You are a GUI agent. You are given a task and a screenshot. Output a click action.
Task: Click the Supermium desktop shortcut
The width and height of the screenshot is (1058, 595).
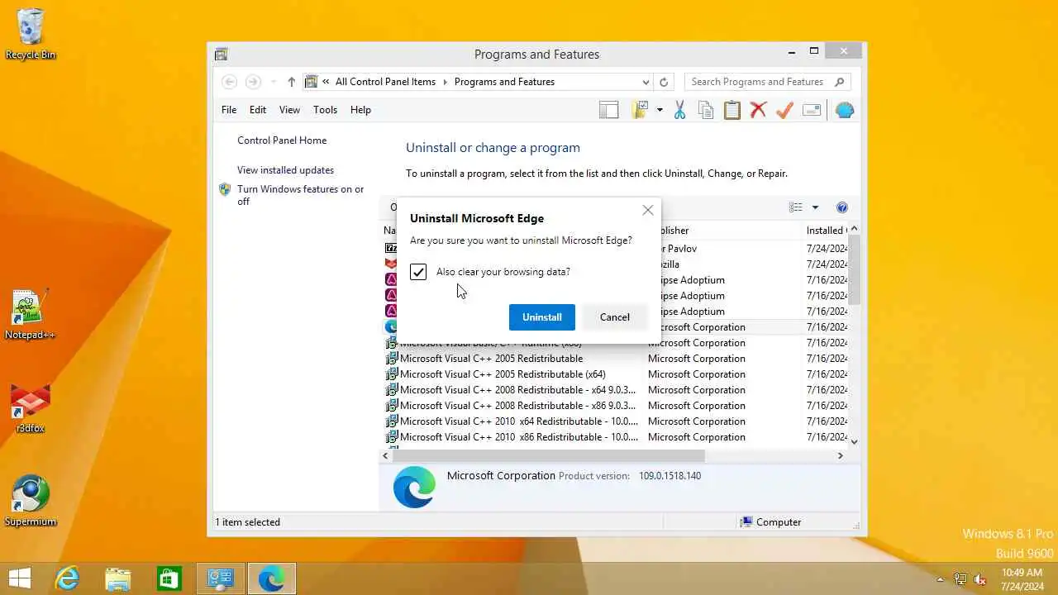[x=31, y=501]
